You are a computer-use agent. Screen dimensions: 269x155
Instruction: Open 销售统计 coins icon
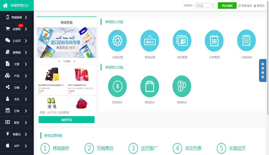182,86
